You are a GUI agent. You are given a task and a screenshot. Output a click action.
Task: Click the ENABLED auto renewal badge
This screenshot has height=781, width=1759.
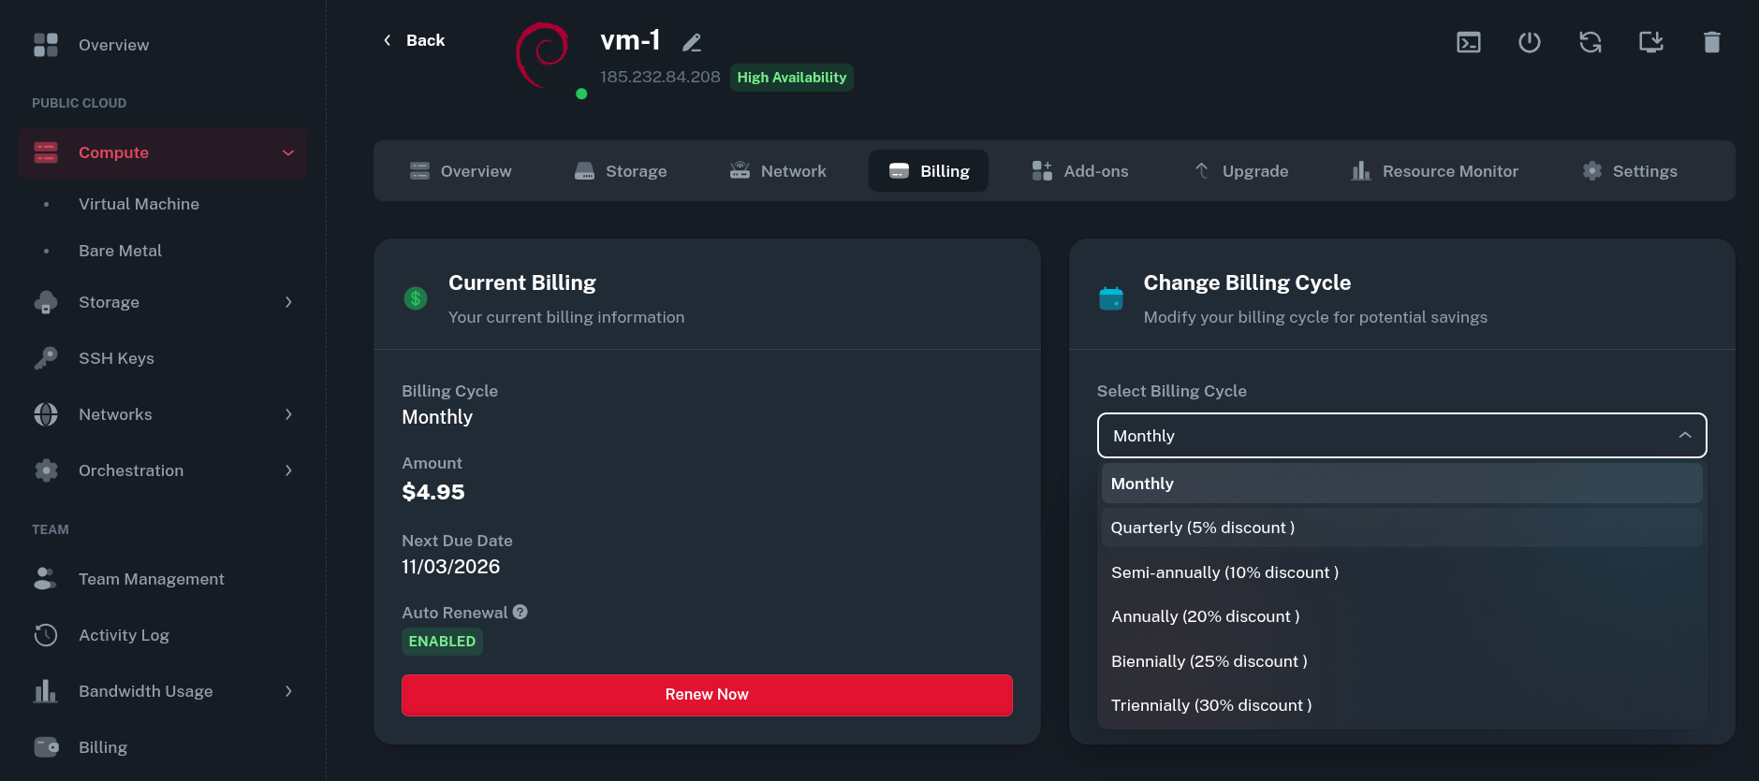pyautogui.click(x=442, y=642)
